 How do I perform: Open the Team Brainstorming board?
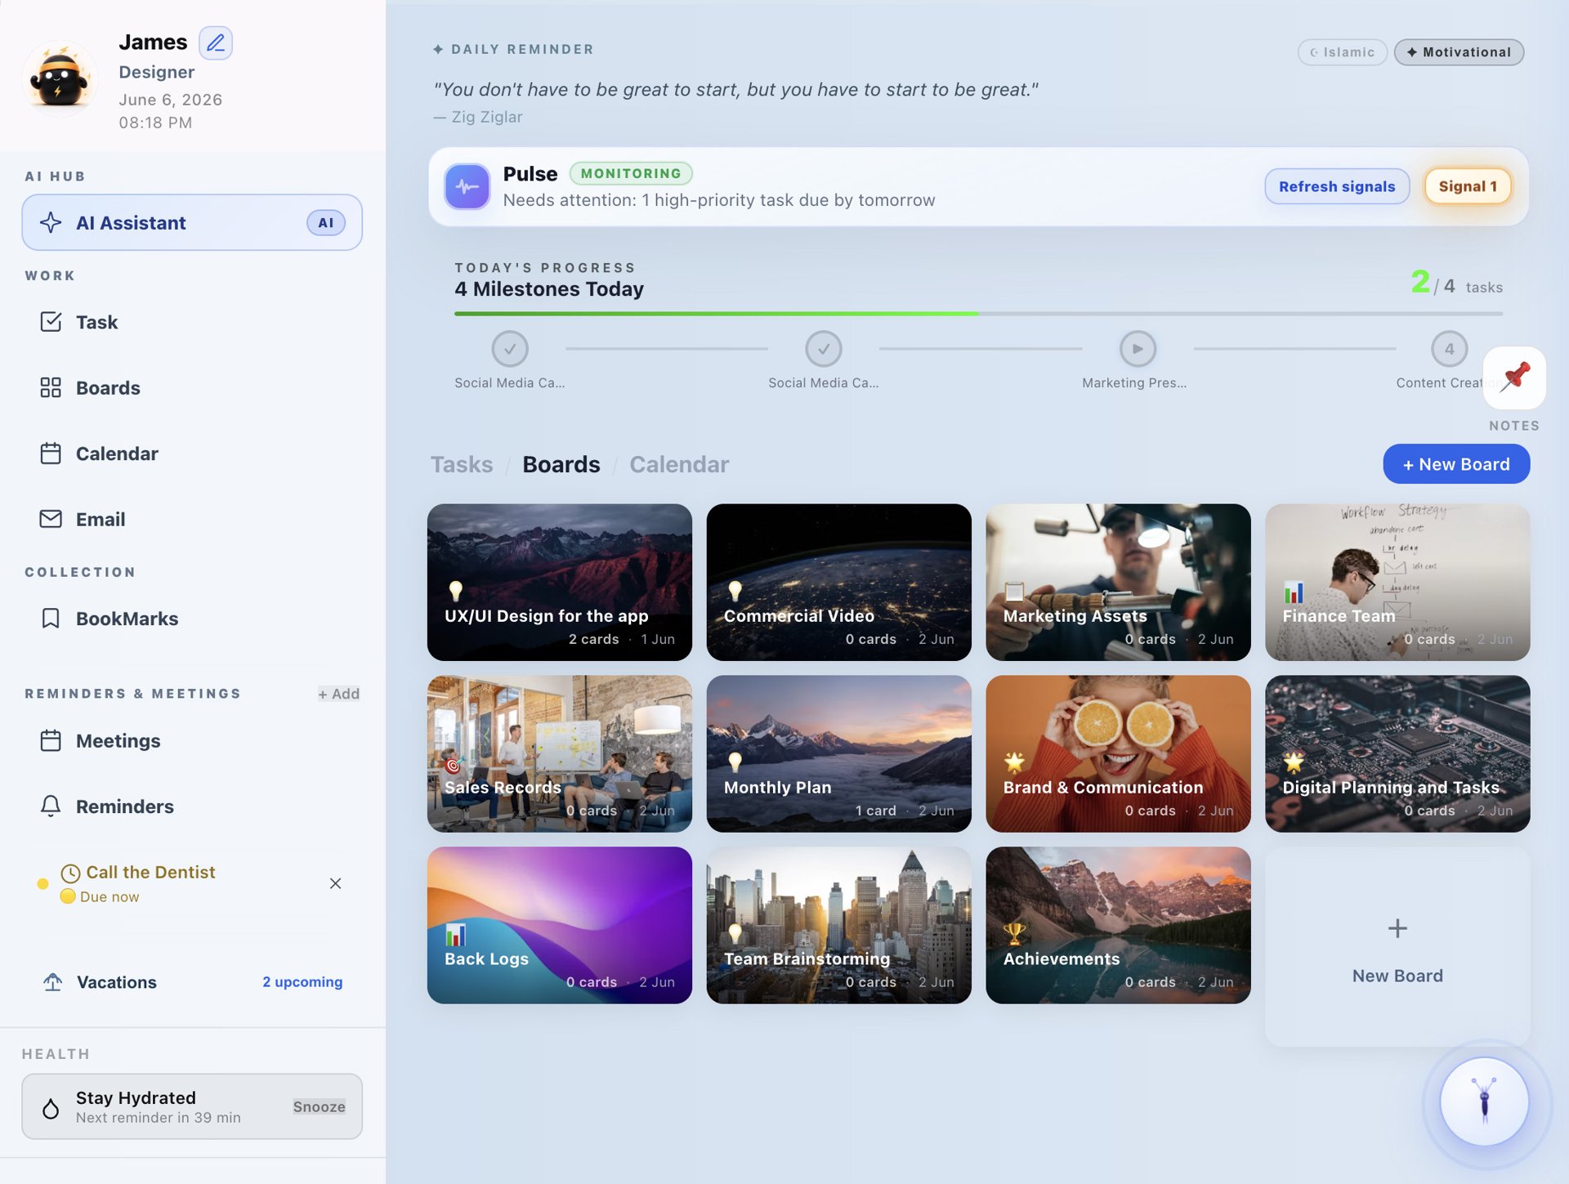[x=838, y=925]
